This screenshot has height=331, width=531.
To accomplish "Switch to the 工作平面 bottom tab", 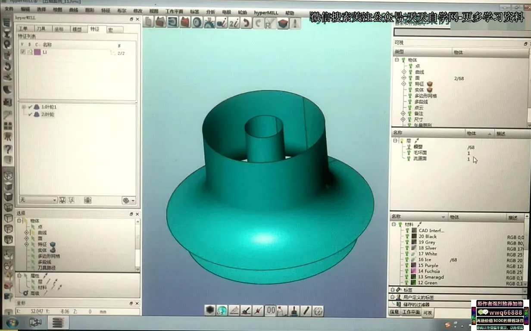I will click(x=411, y=312).
